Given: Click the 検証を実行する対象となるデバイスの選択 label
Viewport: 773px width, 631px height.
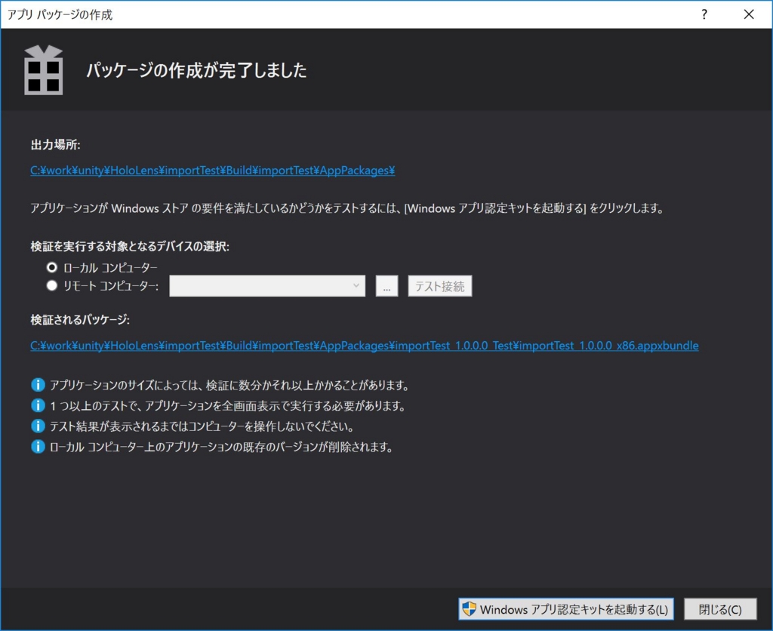Looking at the screenshot, I should [x=130, y=246].
